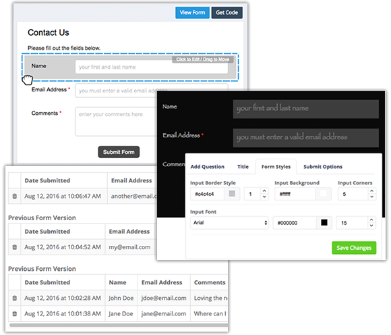
Task: Increase the input border width stepper
Action: coord(264,191)
